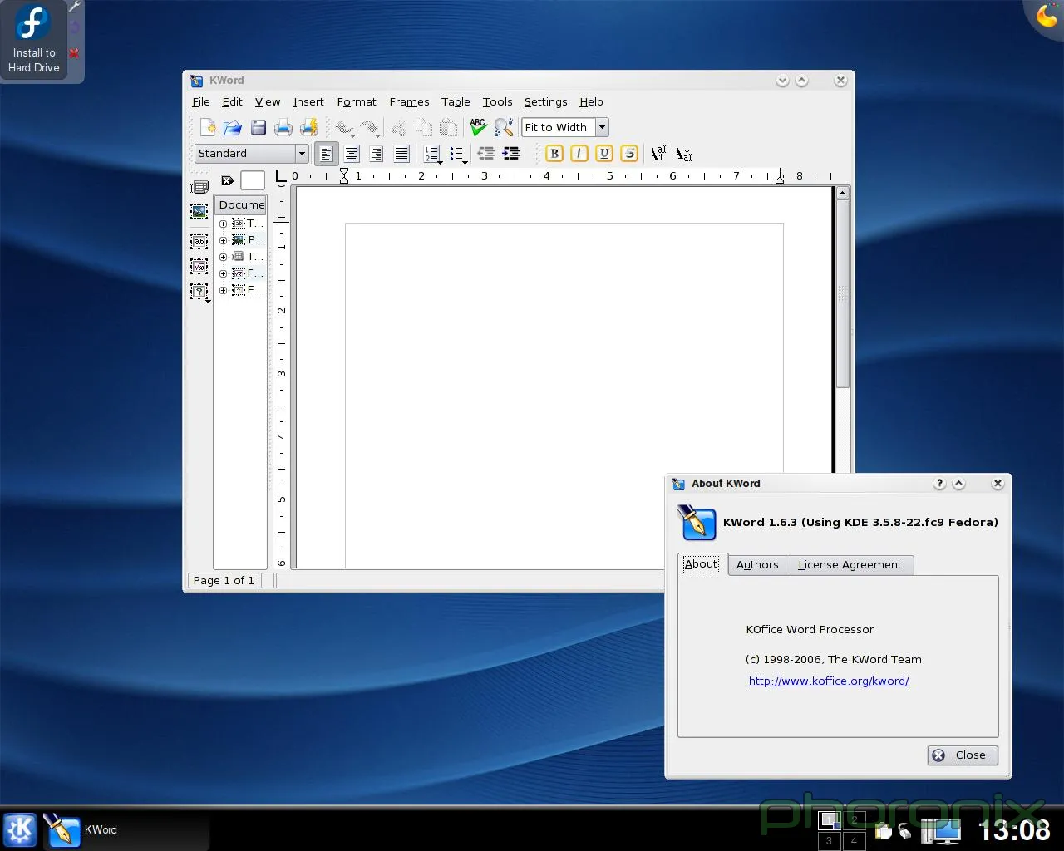The image size is (1064, 851).
Task: Toggle align left
Action: point(326,154)
